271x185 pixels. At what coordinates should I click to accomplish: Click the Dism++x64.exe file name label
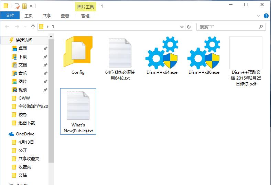click(162, 72)
